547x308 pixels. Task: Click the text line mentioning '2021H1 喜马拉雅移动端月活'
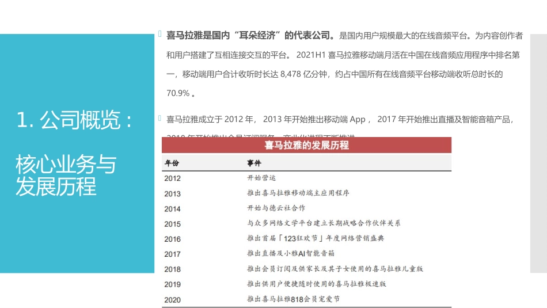pos(343,55)
